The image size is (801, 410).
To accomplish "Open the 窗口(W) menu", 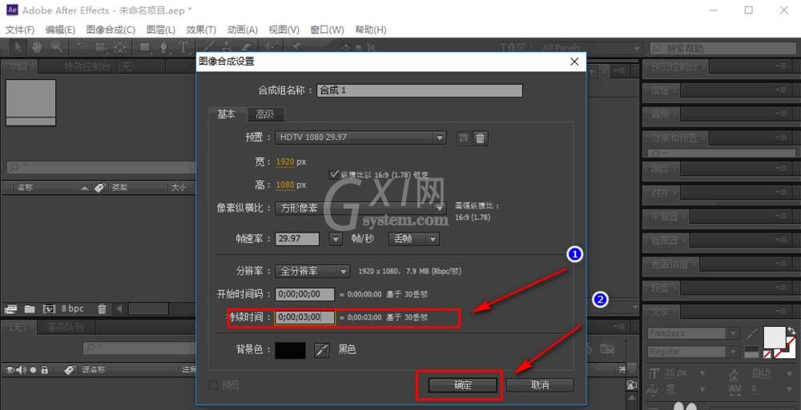I will click(x=327, y=30).
